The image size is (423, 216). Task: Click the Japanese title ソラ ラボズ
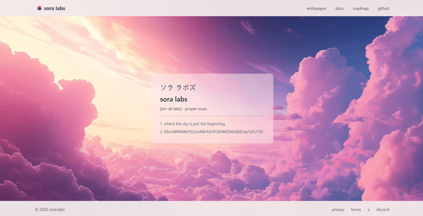(x=178, y=88)
